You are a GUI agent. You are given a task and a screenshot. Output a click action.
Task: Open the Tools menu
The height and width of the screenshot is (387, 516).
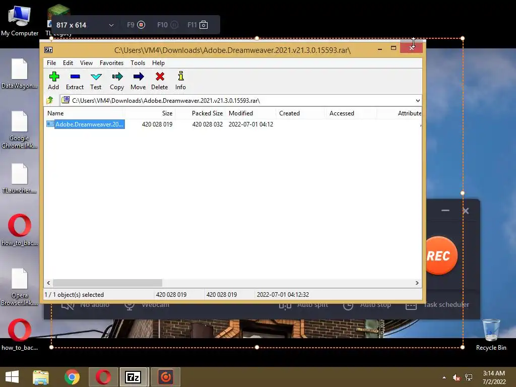coord(138,63)
